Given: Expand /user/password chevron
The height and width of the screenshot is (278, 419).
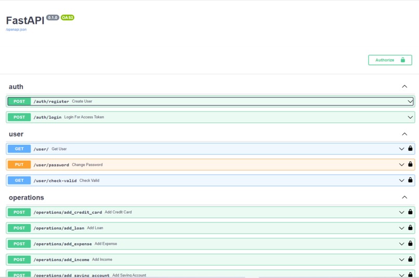Looking at the screenshot, I should [x=402, y=165].
